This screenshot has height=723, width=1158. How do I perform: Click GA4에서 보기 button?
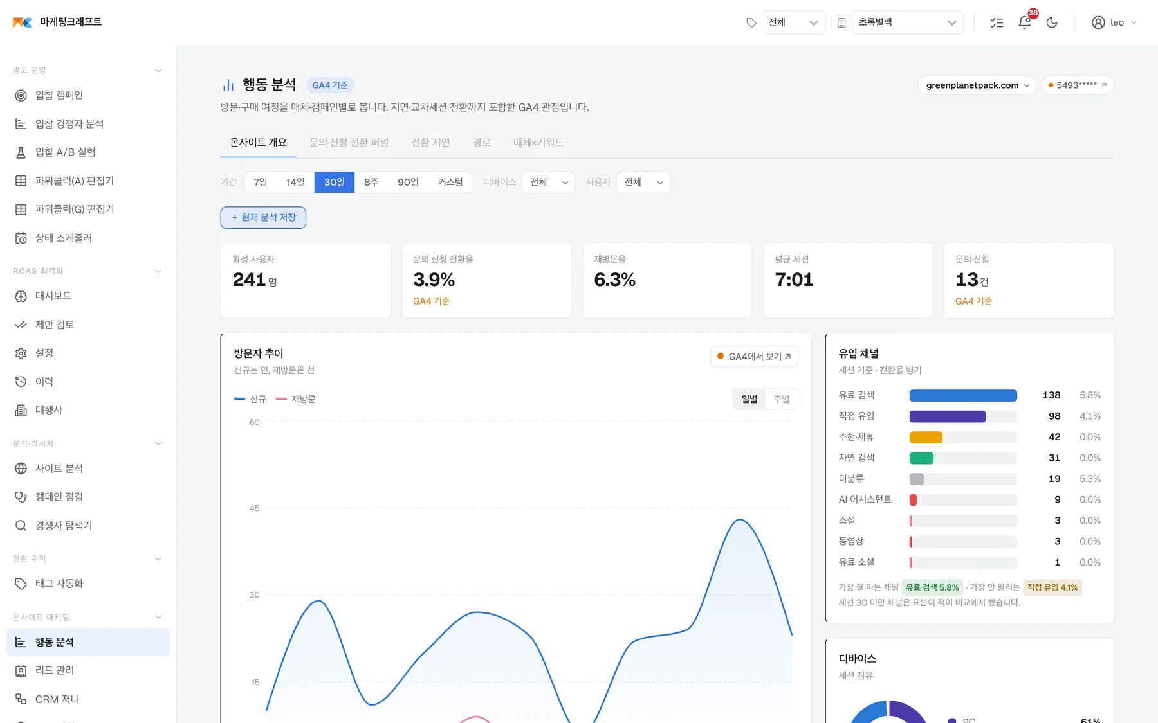coord(754,357)
